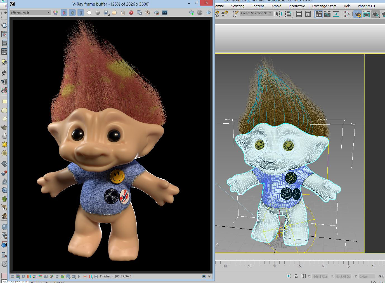Toggle the curve correction icon
Screen dimensions: 385x283
(x=51, y=276)
